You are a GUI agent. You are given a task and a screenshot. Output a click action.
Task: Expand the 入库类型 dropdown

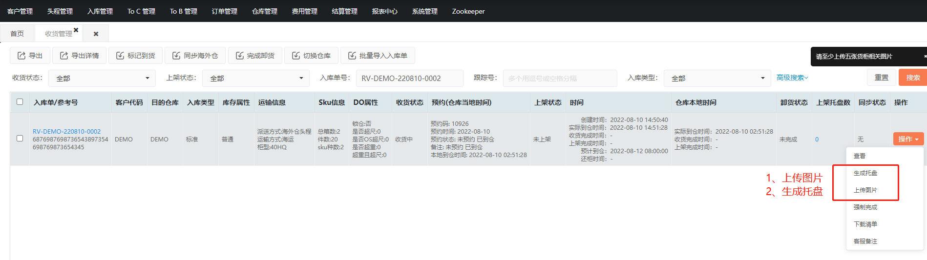pyautogui.click(x=717, y=78)
